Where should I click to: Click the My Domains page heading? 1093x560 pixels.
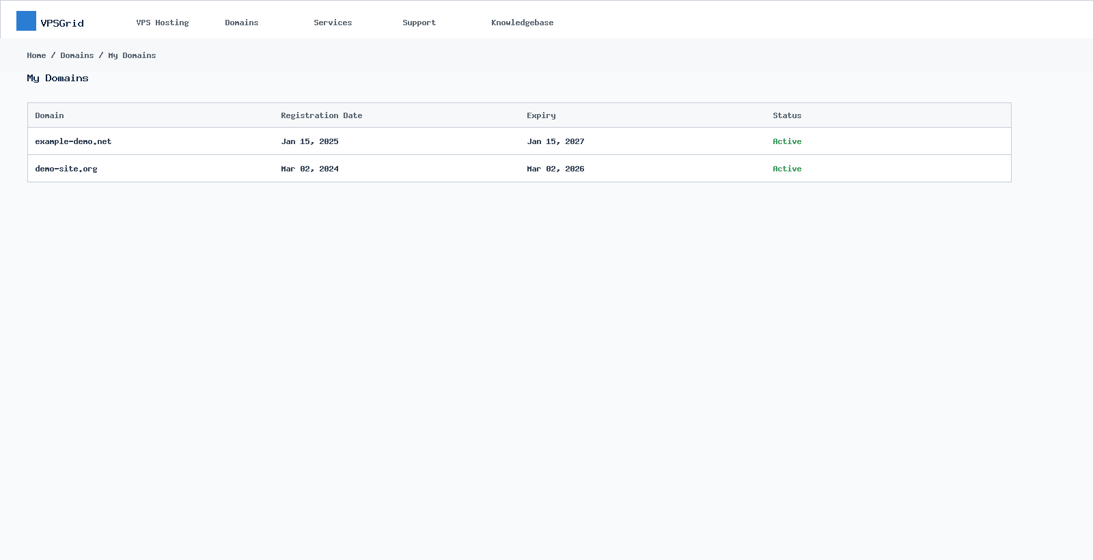(x=57, y=79)
